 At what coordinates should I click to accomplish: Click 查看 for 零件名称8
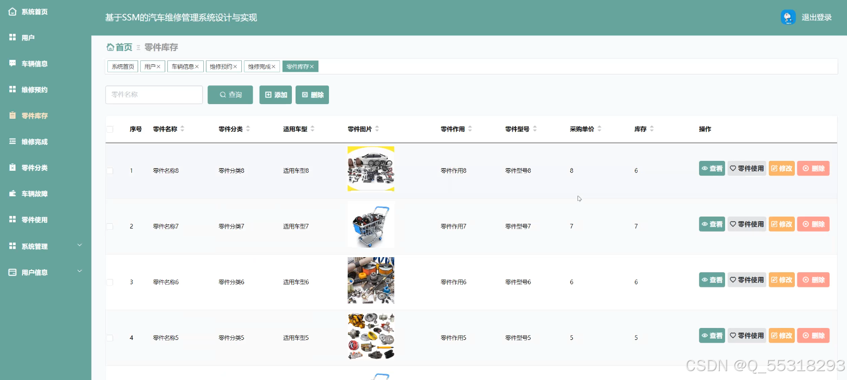(712, 169)
